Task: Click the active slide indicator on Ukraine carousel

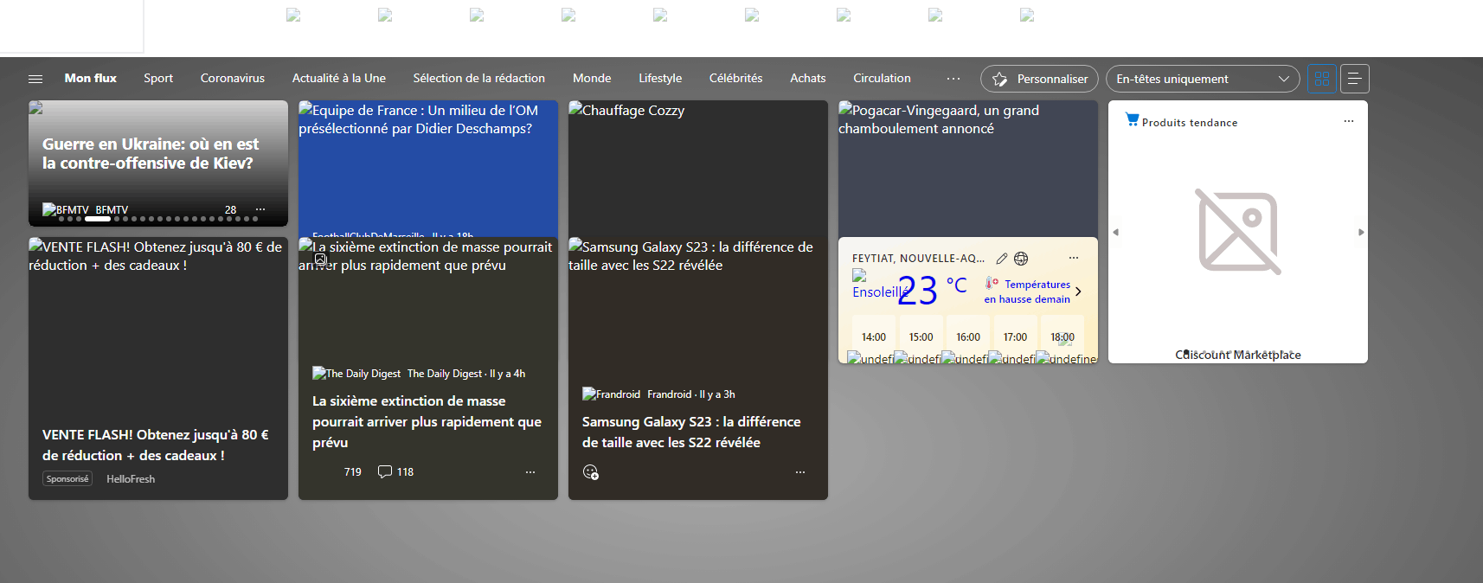Action: click(96, 219)
